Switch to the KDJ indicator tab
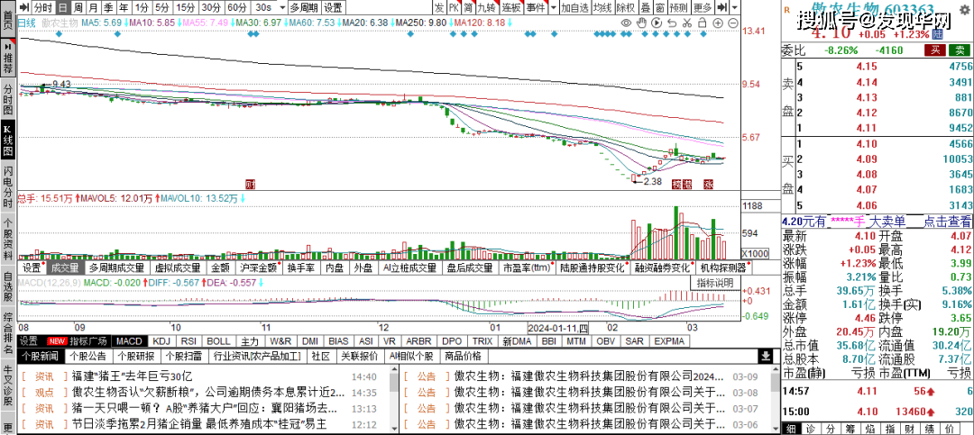 click(161, 341)
